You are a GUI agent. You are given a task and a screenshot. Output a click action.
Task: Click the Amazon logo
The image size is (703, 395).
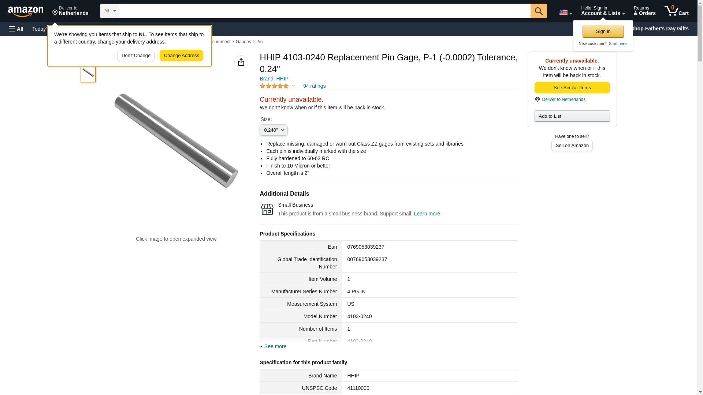26,11
